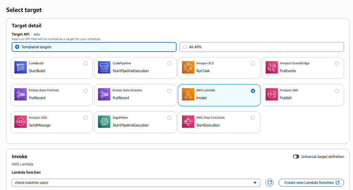Click the AWS Step Functions icon
The image size is (353, 190).
point(188,122)
